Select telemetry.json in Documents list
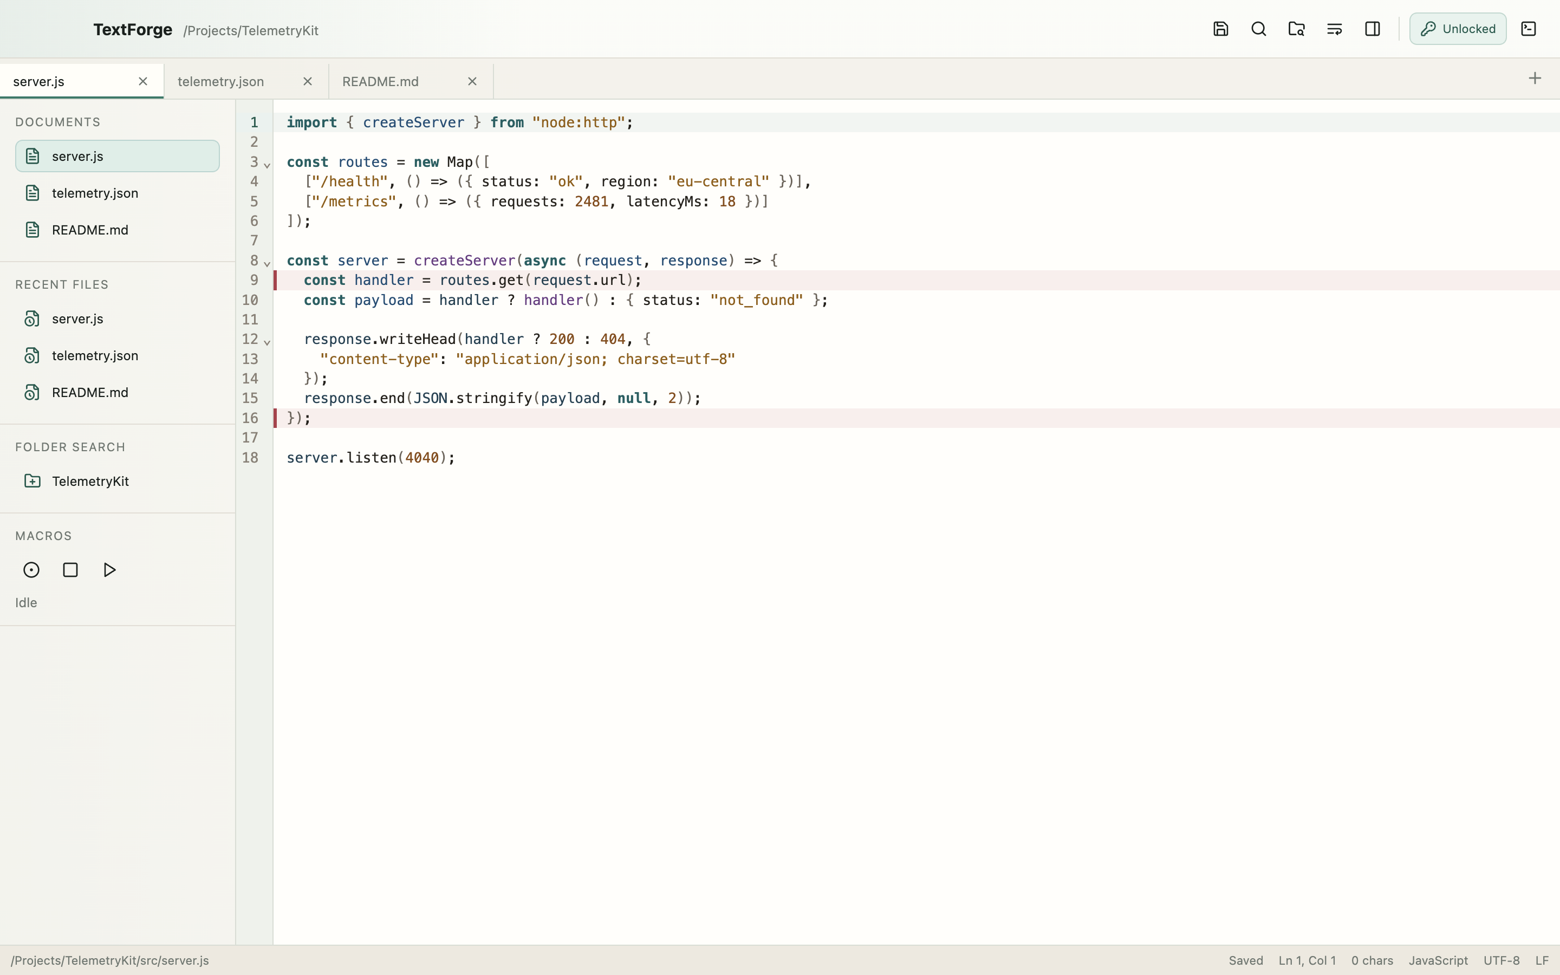The image size is (1560, 975). point(118,193)
